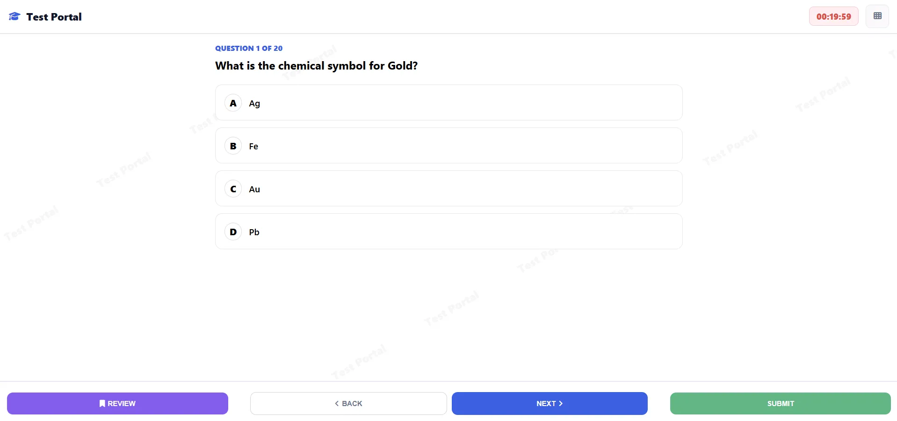
Task: Mark question for review with REVIEW button
Action: [117, 404]
